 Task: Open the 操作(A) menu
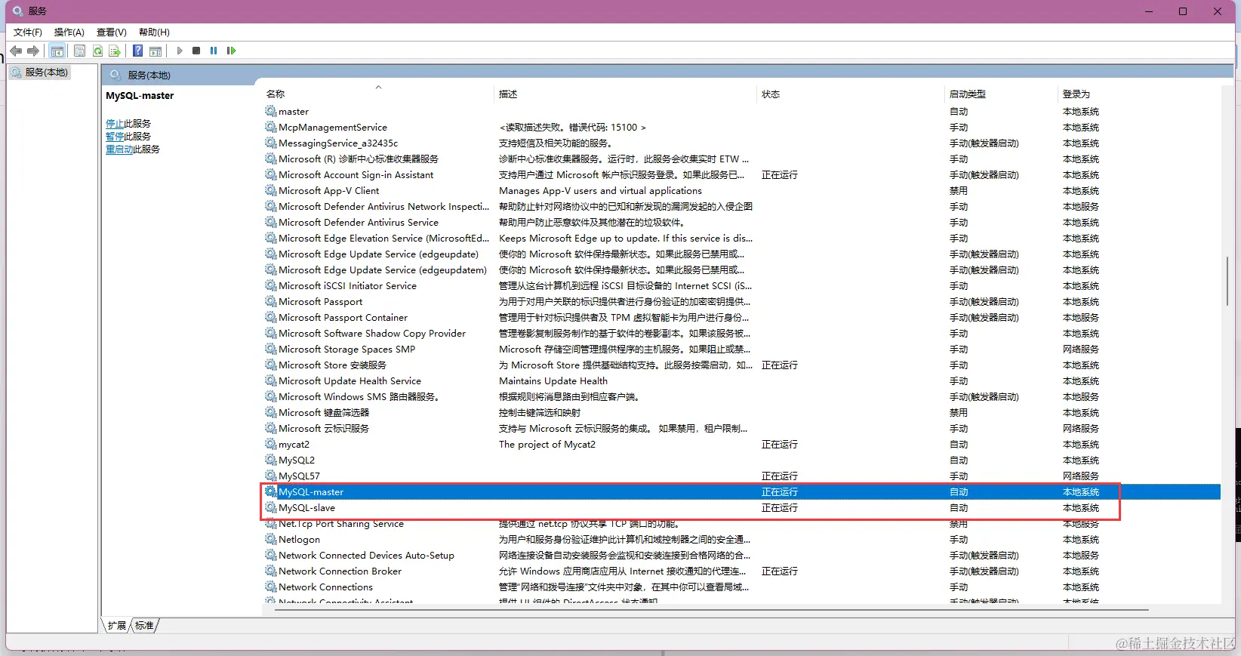[x=69, y=32]
